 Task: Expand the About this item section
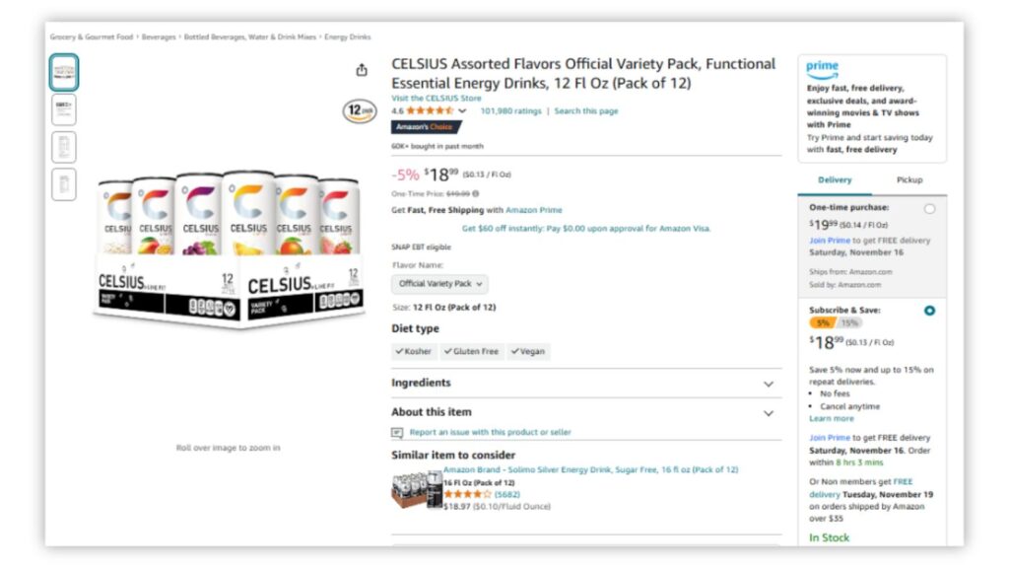click(770, 413)
